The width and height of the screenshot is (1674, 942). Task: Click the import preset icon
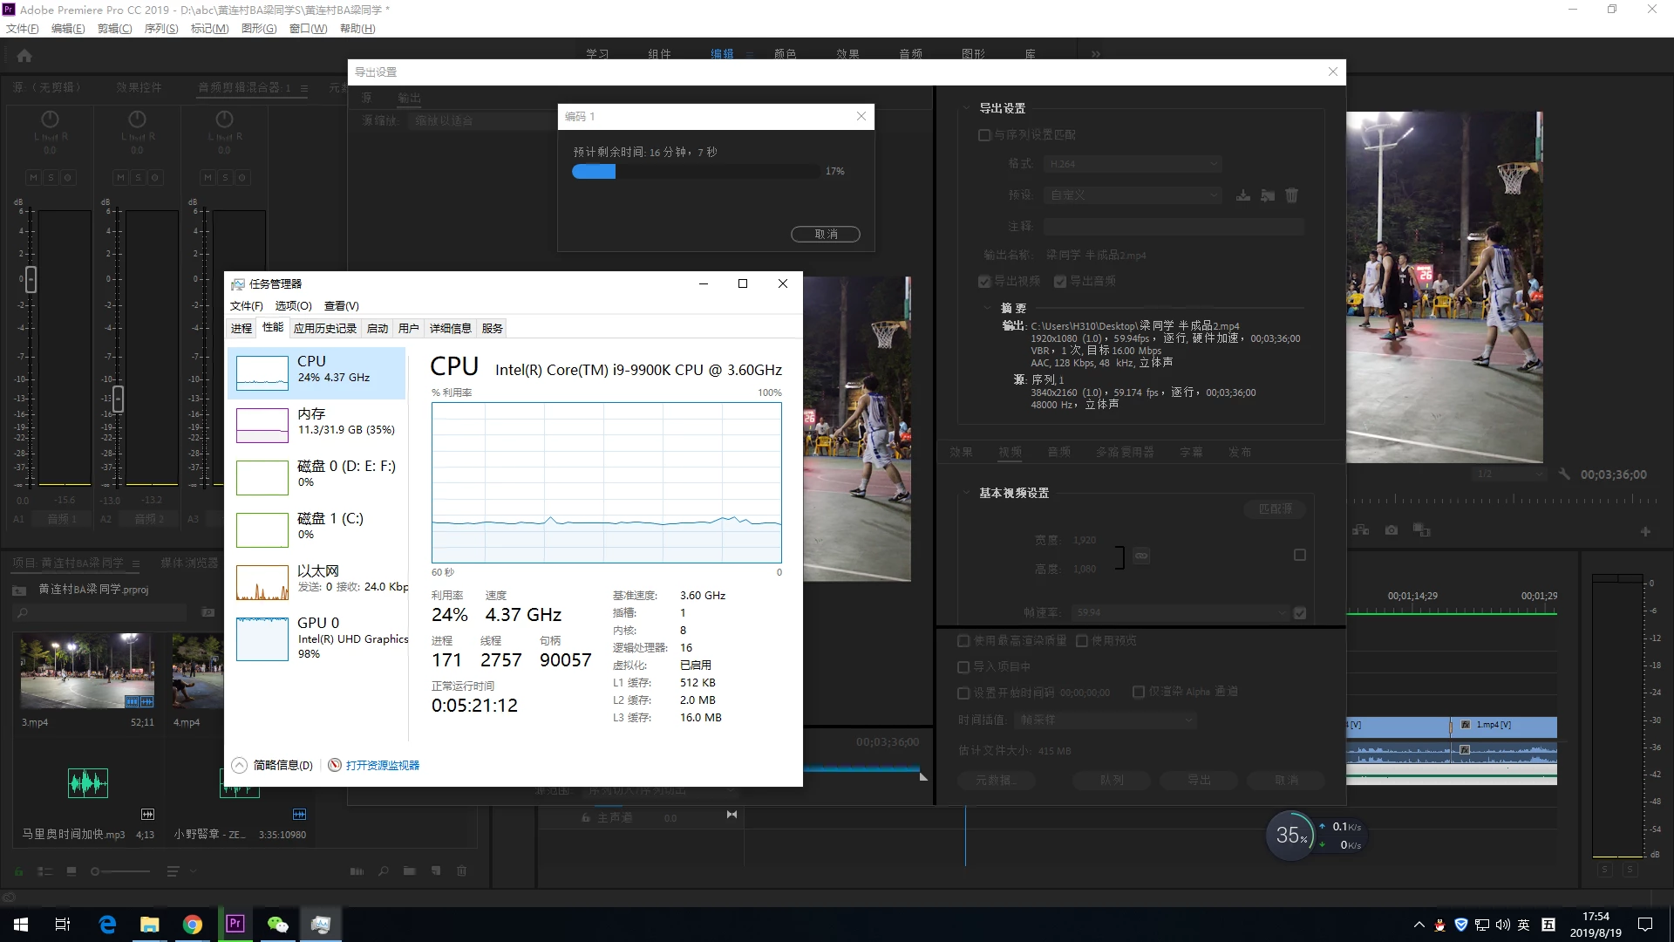(1268, 195)
